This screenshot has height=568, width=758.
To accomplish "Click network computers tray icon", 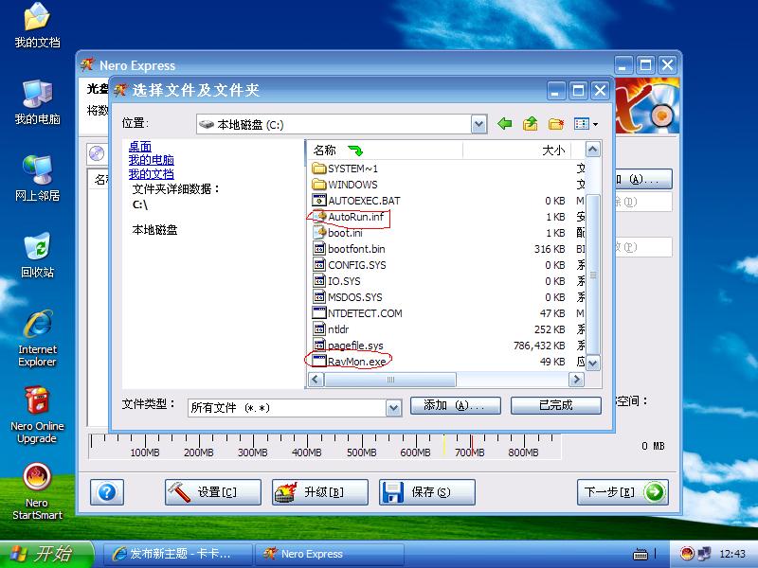I will [x=704, y=554].
